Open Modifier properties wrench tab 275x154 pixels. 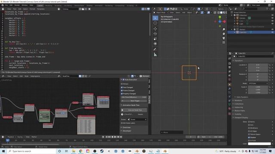tap(229, 89)
